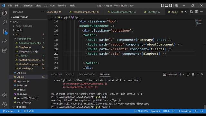
Task: Open blogposts-data.js in the explorer
Action: pyautogui.click(x=28, y=52)
